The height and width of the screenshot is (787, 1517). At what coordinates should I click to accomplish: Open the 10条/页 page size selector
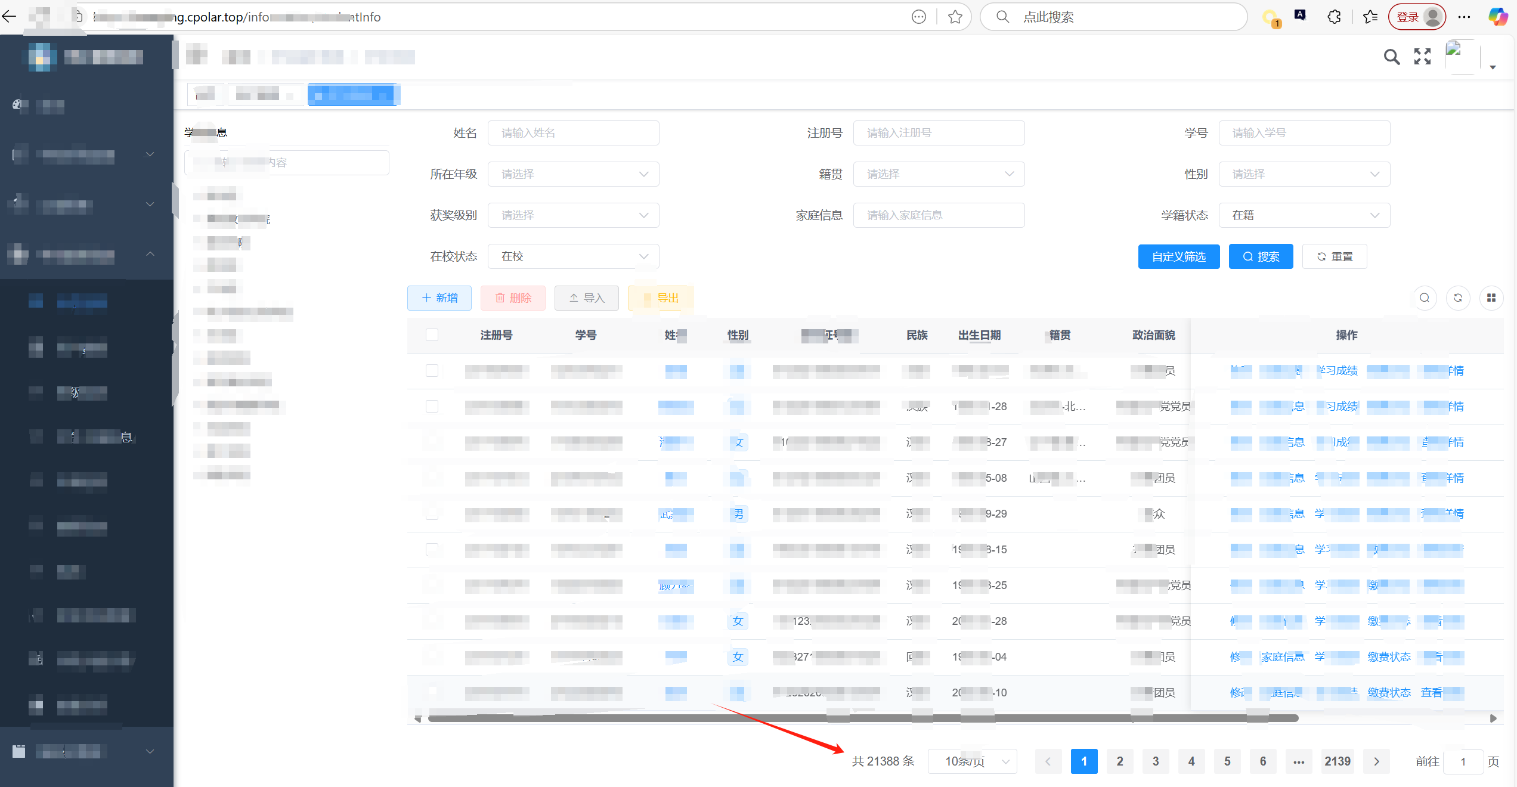(972, 761)
